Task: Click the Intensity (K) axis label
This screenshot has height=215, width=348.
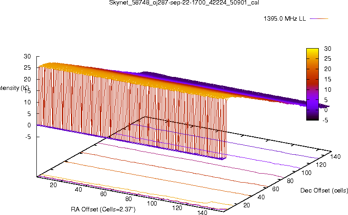Action: click(14, 88)
